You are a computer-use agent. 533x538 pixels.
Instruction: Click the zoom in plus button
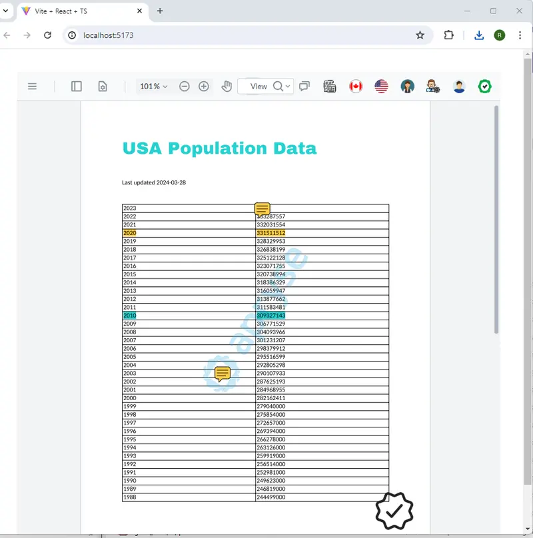[x=204, y=86]
